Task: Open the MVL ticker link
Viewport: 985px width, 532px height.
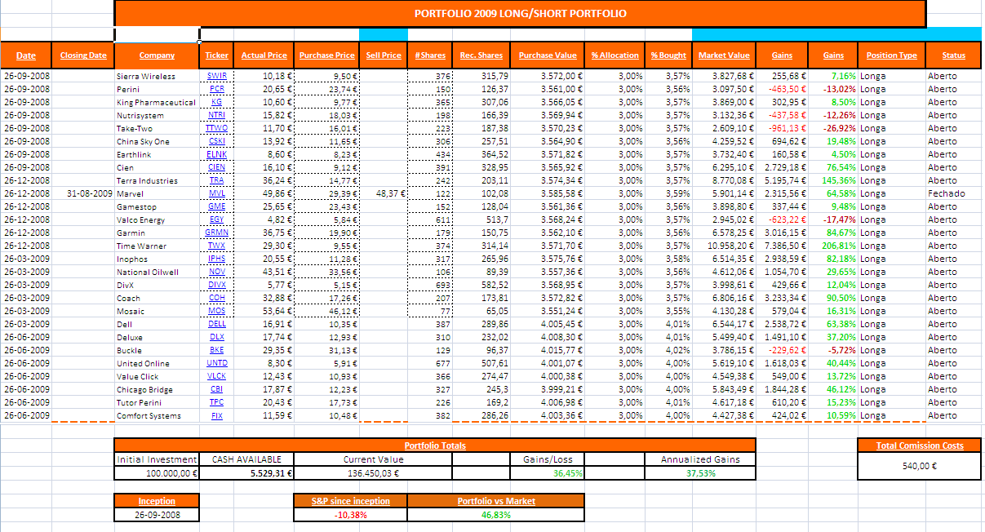Action: click(x=216, y=193)
